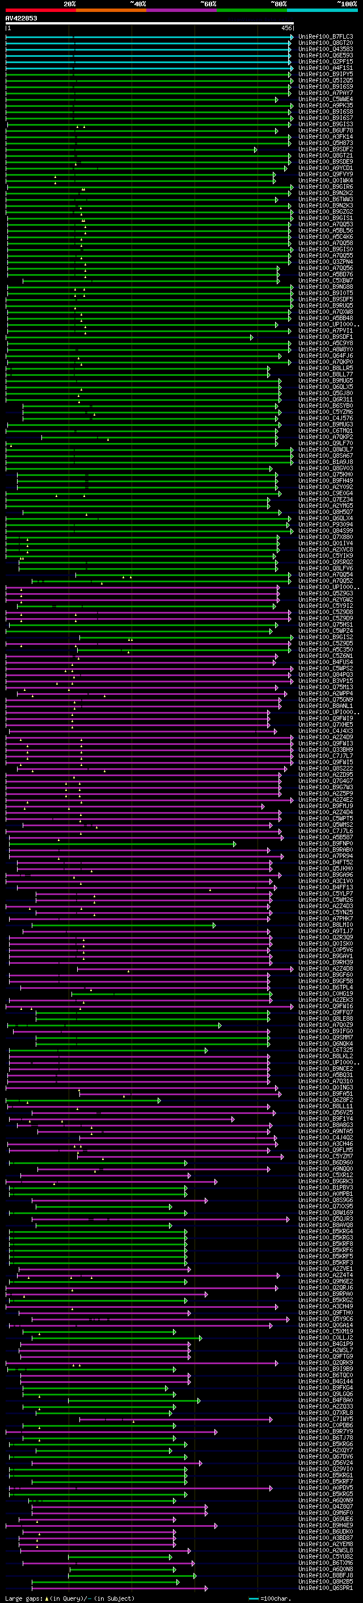
Task: Click the =100char. scale legend
Action: pyautogui.click(x=271, y=1598)
